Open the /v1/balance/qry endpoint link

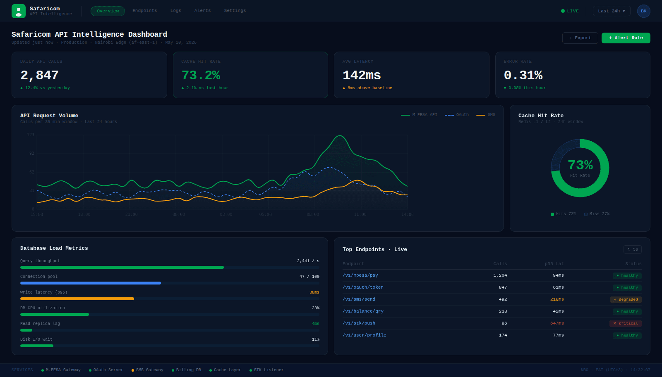(x=363, y=311)
